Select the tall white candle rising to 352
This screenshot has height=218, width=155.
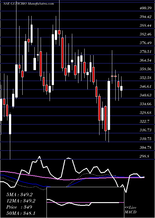point(109,105)
